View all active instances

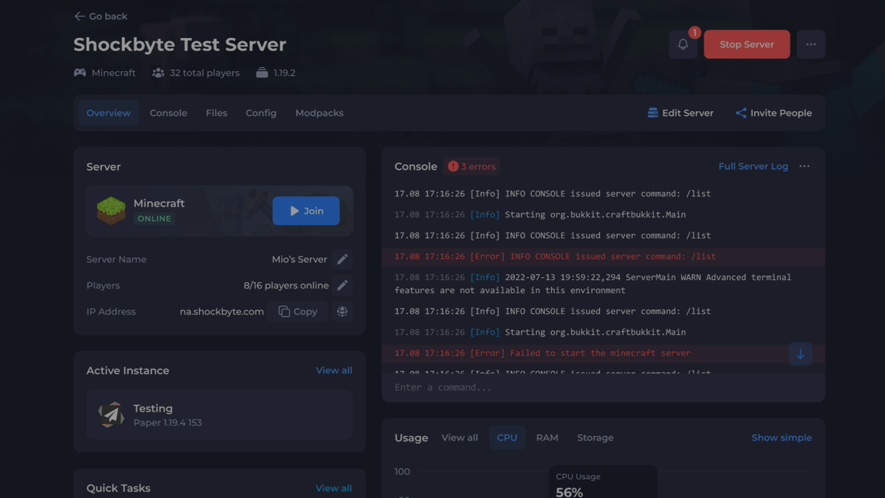pyautogui.click(x=334, y=370)
